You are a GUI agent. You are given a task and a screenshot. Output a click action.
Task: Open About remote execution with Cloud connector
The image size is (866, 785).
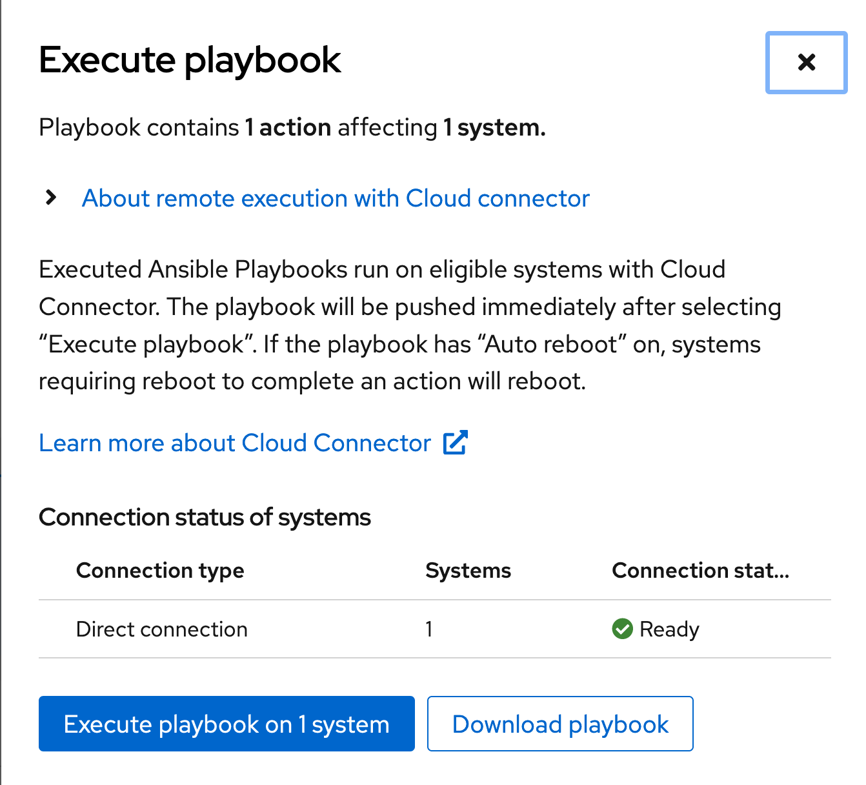[336, 198]
